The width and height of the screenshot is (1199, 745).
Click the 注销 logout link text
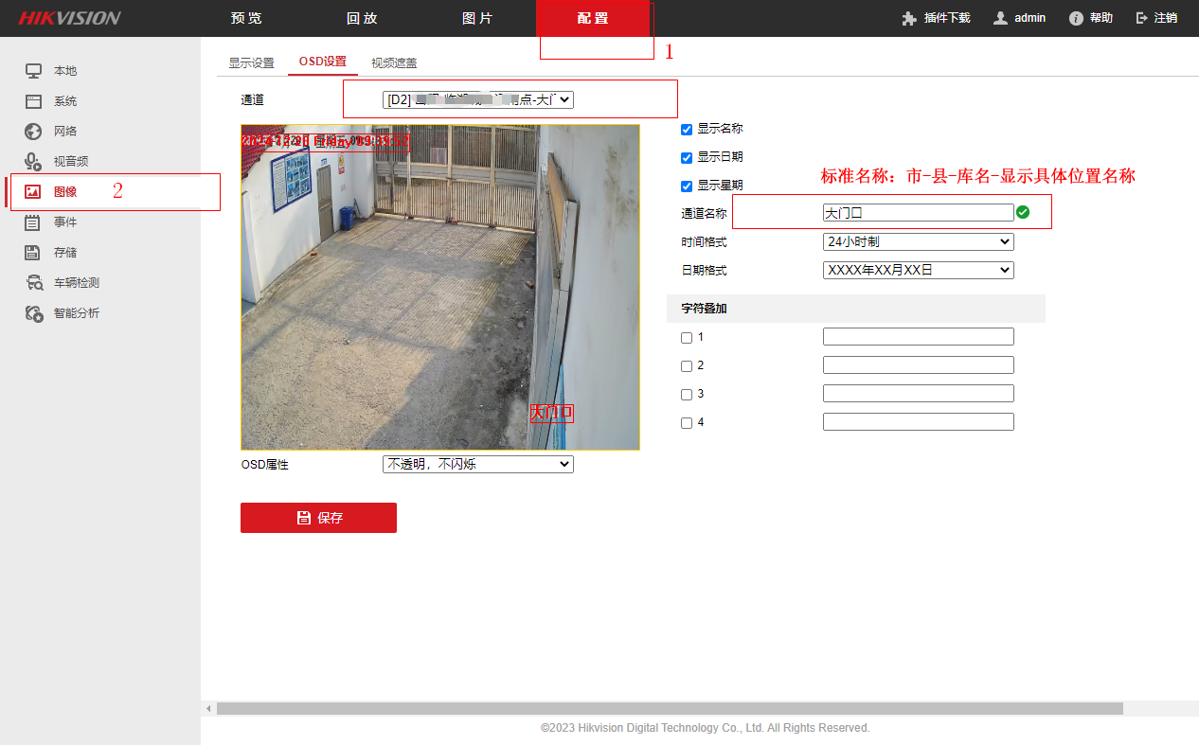tap(1166, 18)
